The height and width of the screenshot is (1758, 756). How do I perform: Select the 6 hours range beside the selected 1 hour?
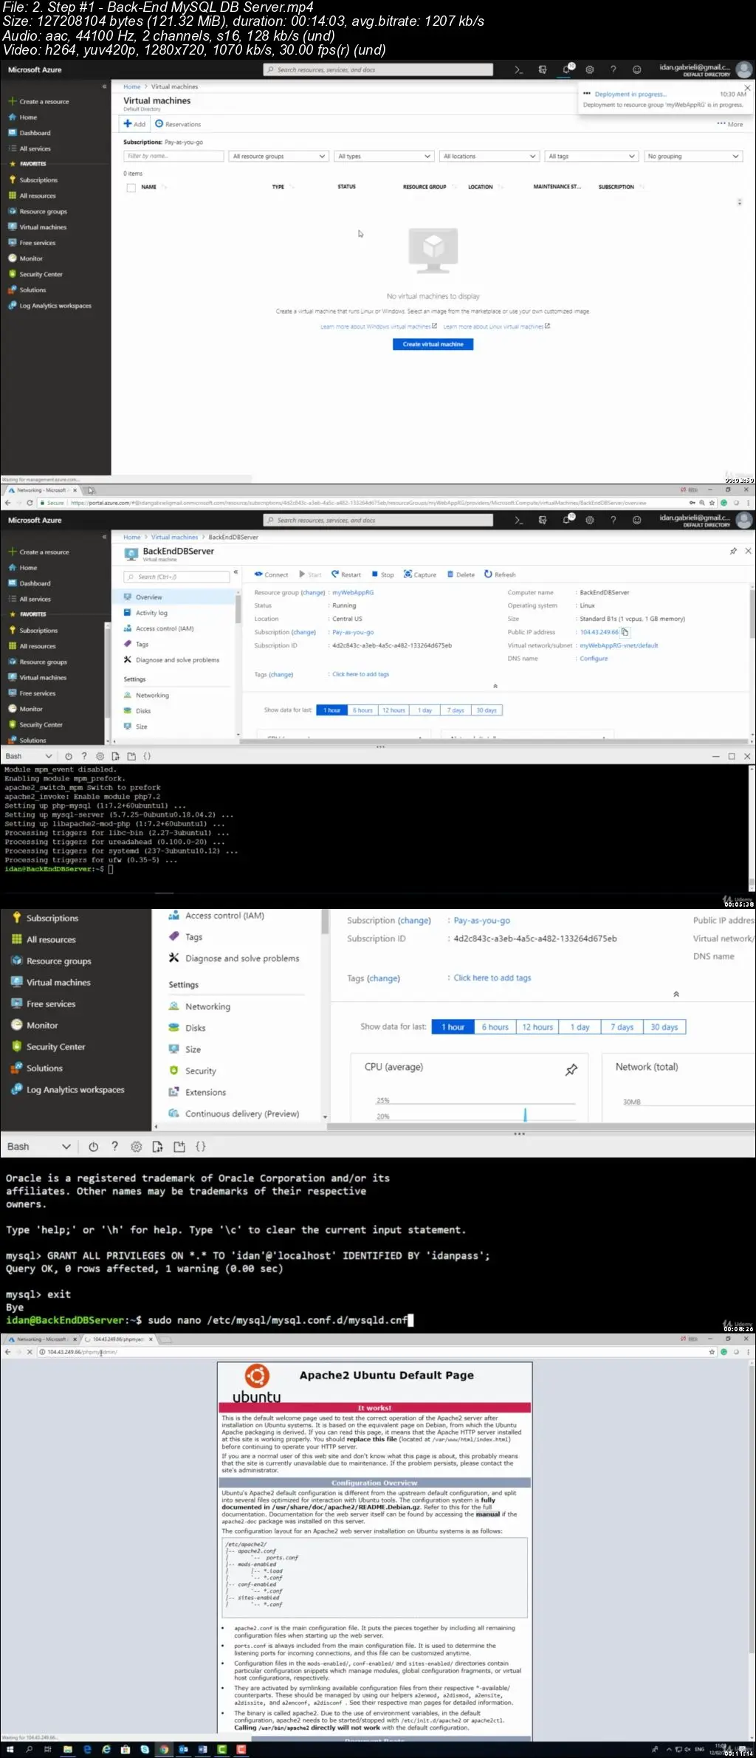pyautogui.click(x=362, y=710)
